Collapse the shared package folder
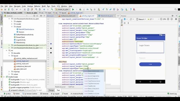Screen dimensions: 180x101 12,27
